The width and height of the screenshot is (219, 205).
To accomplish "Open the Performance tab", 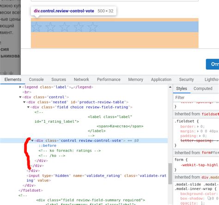I will [109, 79].
